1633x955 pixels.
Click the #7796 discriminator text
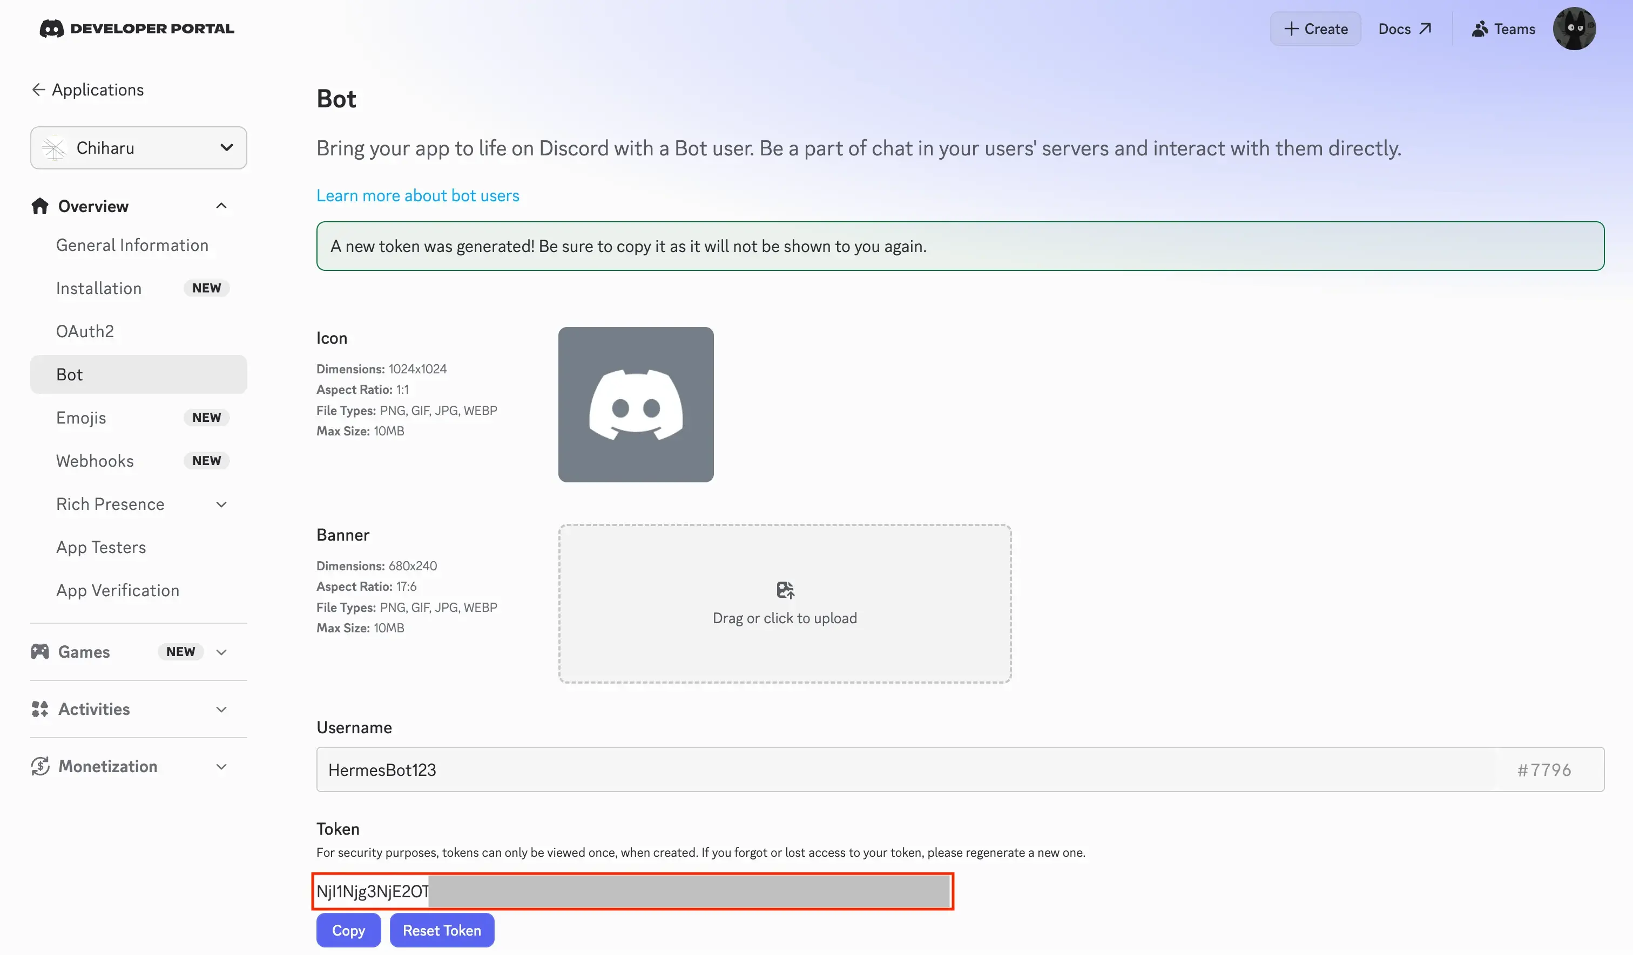[x=1544, y=770]
